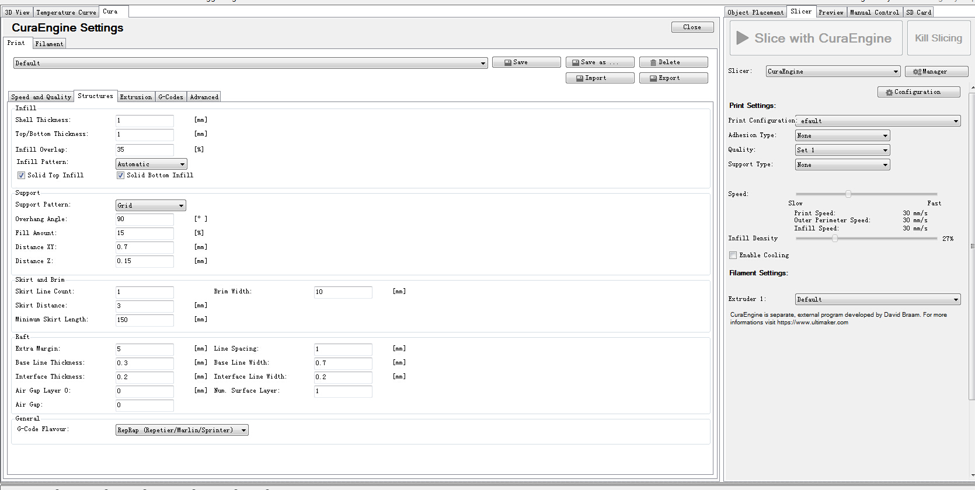Click the Num. Surface Layer field
The height and width of the screenshot is (490, 975).
coord(343,391)
